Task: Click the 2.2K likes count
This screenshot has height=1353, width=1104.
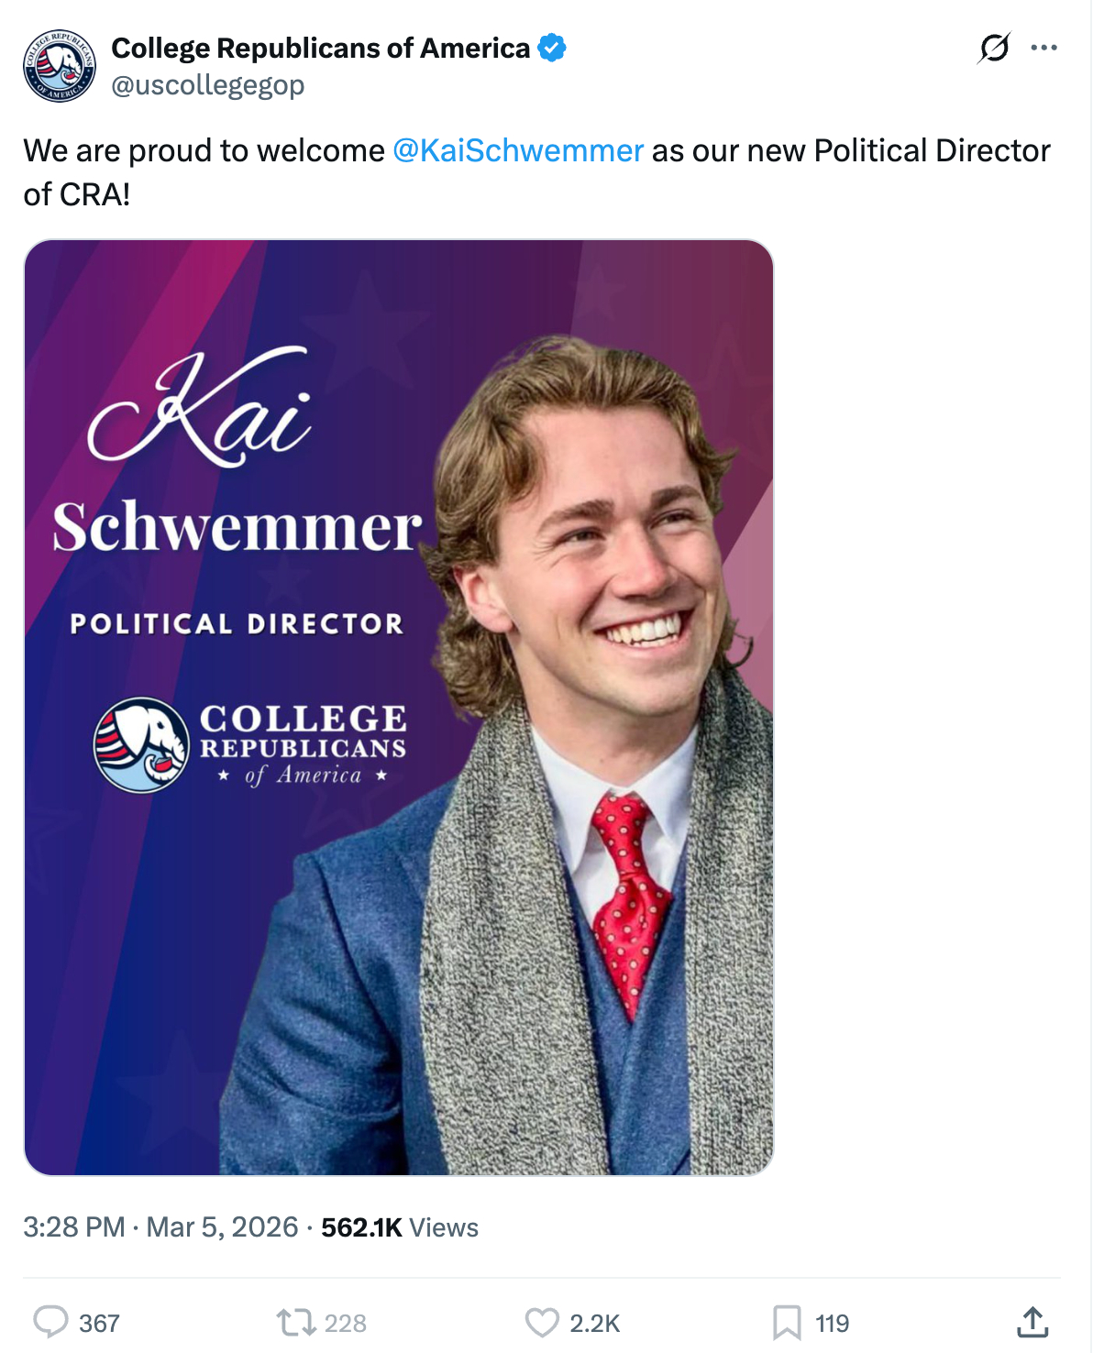Action: 595,1324
